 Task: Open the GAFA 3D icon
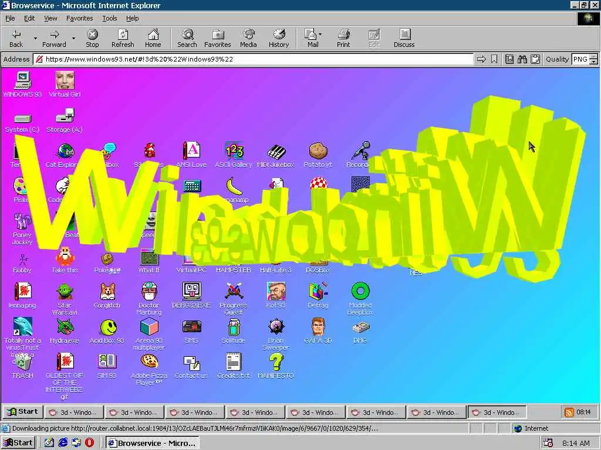[318, 330]
